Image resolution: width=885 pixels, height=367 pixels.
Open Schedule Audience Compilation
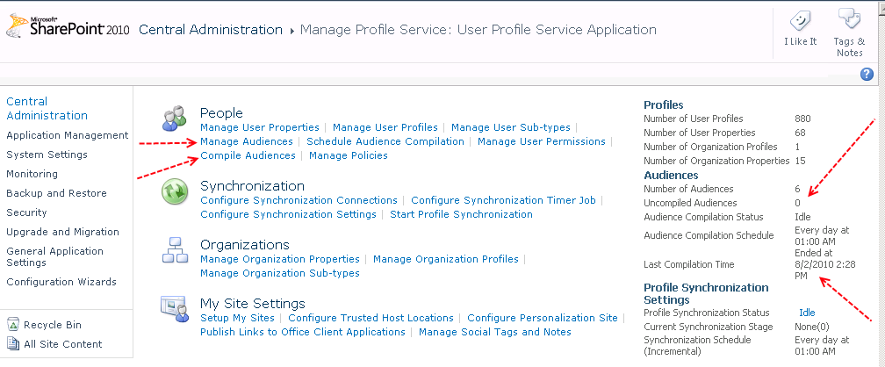(x=385, y=141)
